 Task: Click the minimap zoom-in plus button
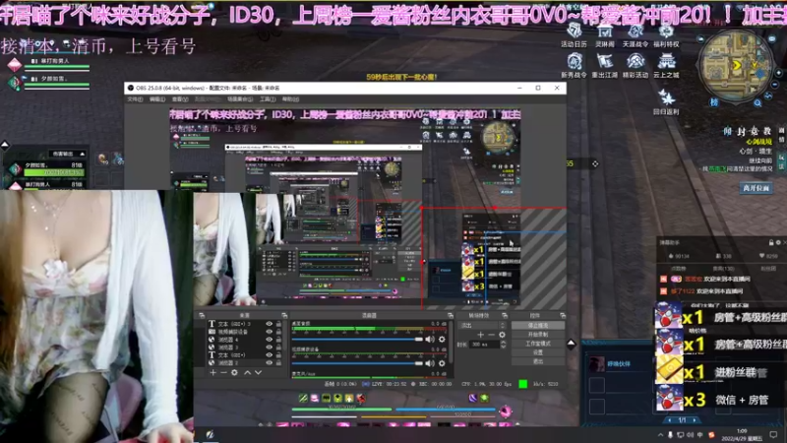point(778,73)
